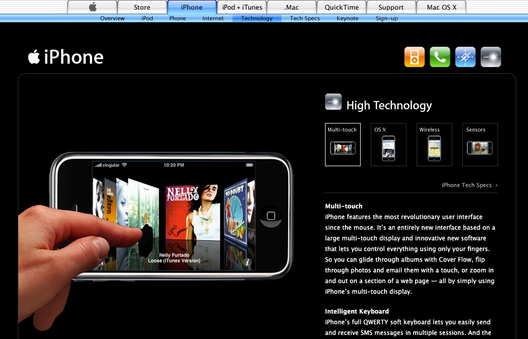This screenshot has width=528, height=339.
Task: Open the Phone subnav link
Action: click(178, 18)
